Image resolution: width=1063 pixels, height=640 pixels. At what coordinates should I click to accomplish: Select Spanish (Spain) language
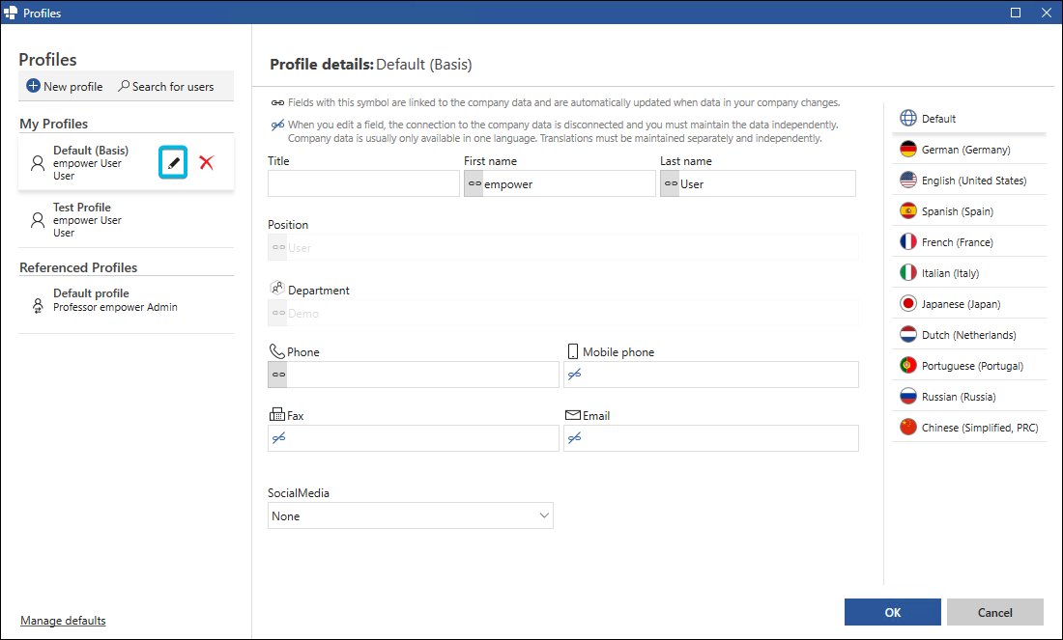pyautogui.click(x=969, y=211)
